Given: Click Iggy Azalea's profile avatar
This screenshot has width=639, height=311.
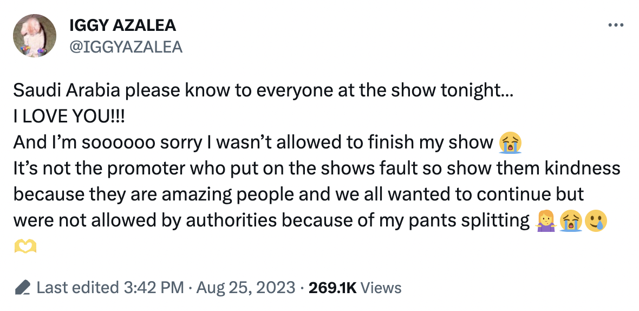Looking at the screenshot, I should coord(35,35).
